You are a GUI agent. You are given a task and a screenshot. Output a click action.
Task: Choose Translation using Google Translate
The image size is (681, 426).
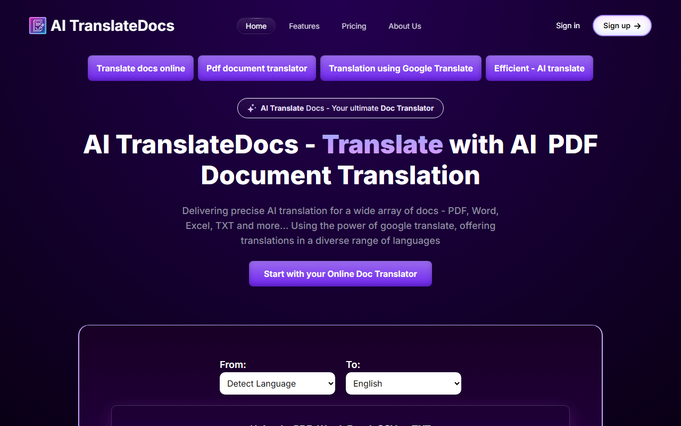click(401, 68)
